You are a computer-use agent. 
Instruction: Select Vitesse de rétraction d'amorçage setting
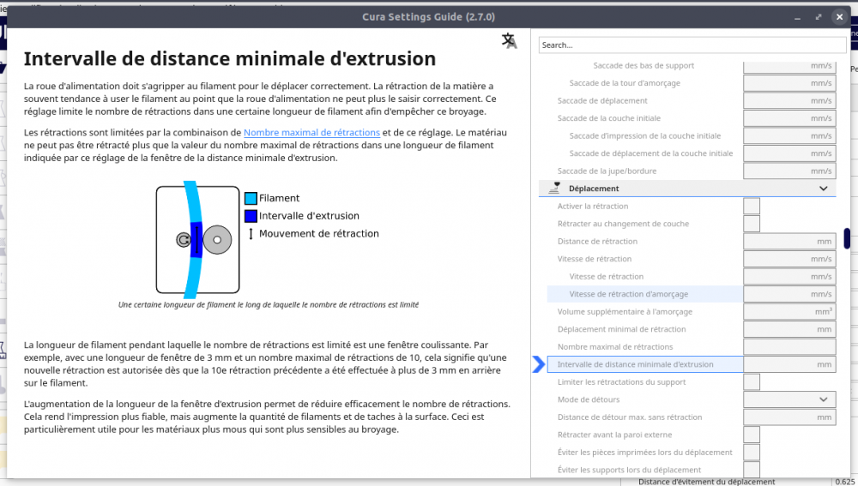point(628,294)
